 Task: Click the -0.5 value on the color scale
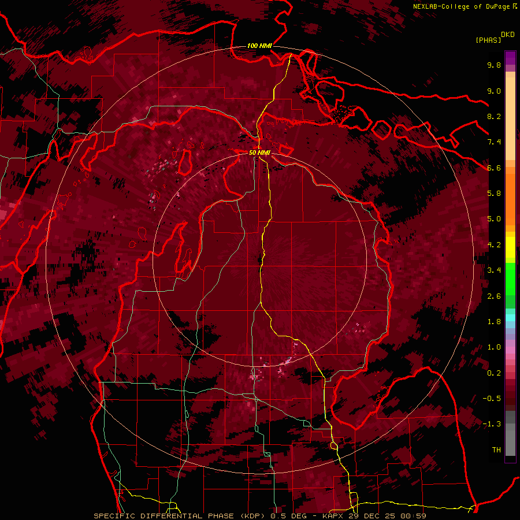point(492,399)
